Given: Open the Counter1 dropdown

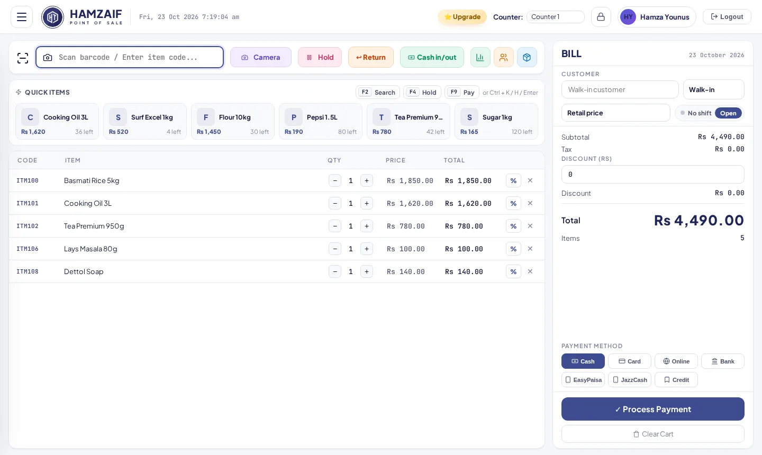Looking at the screenshot, I should (x=556, y=17).
